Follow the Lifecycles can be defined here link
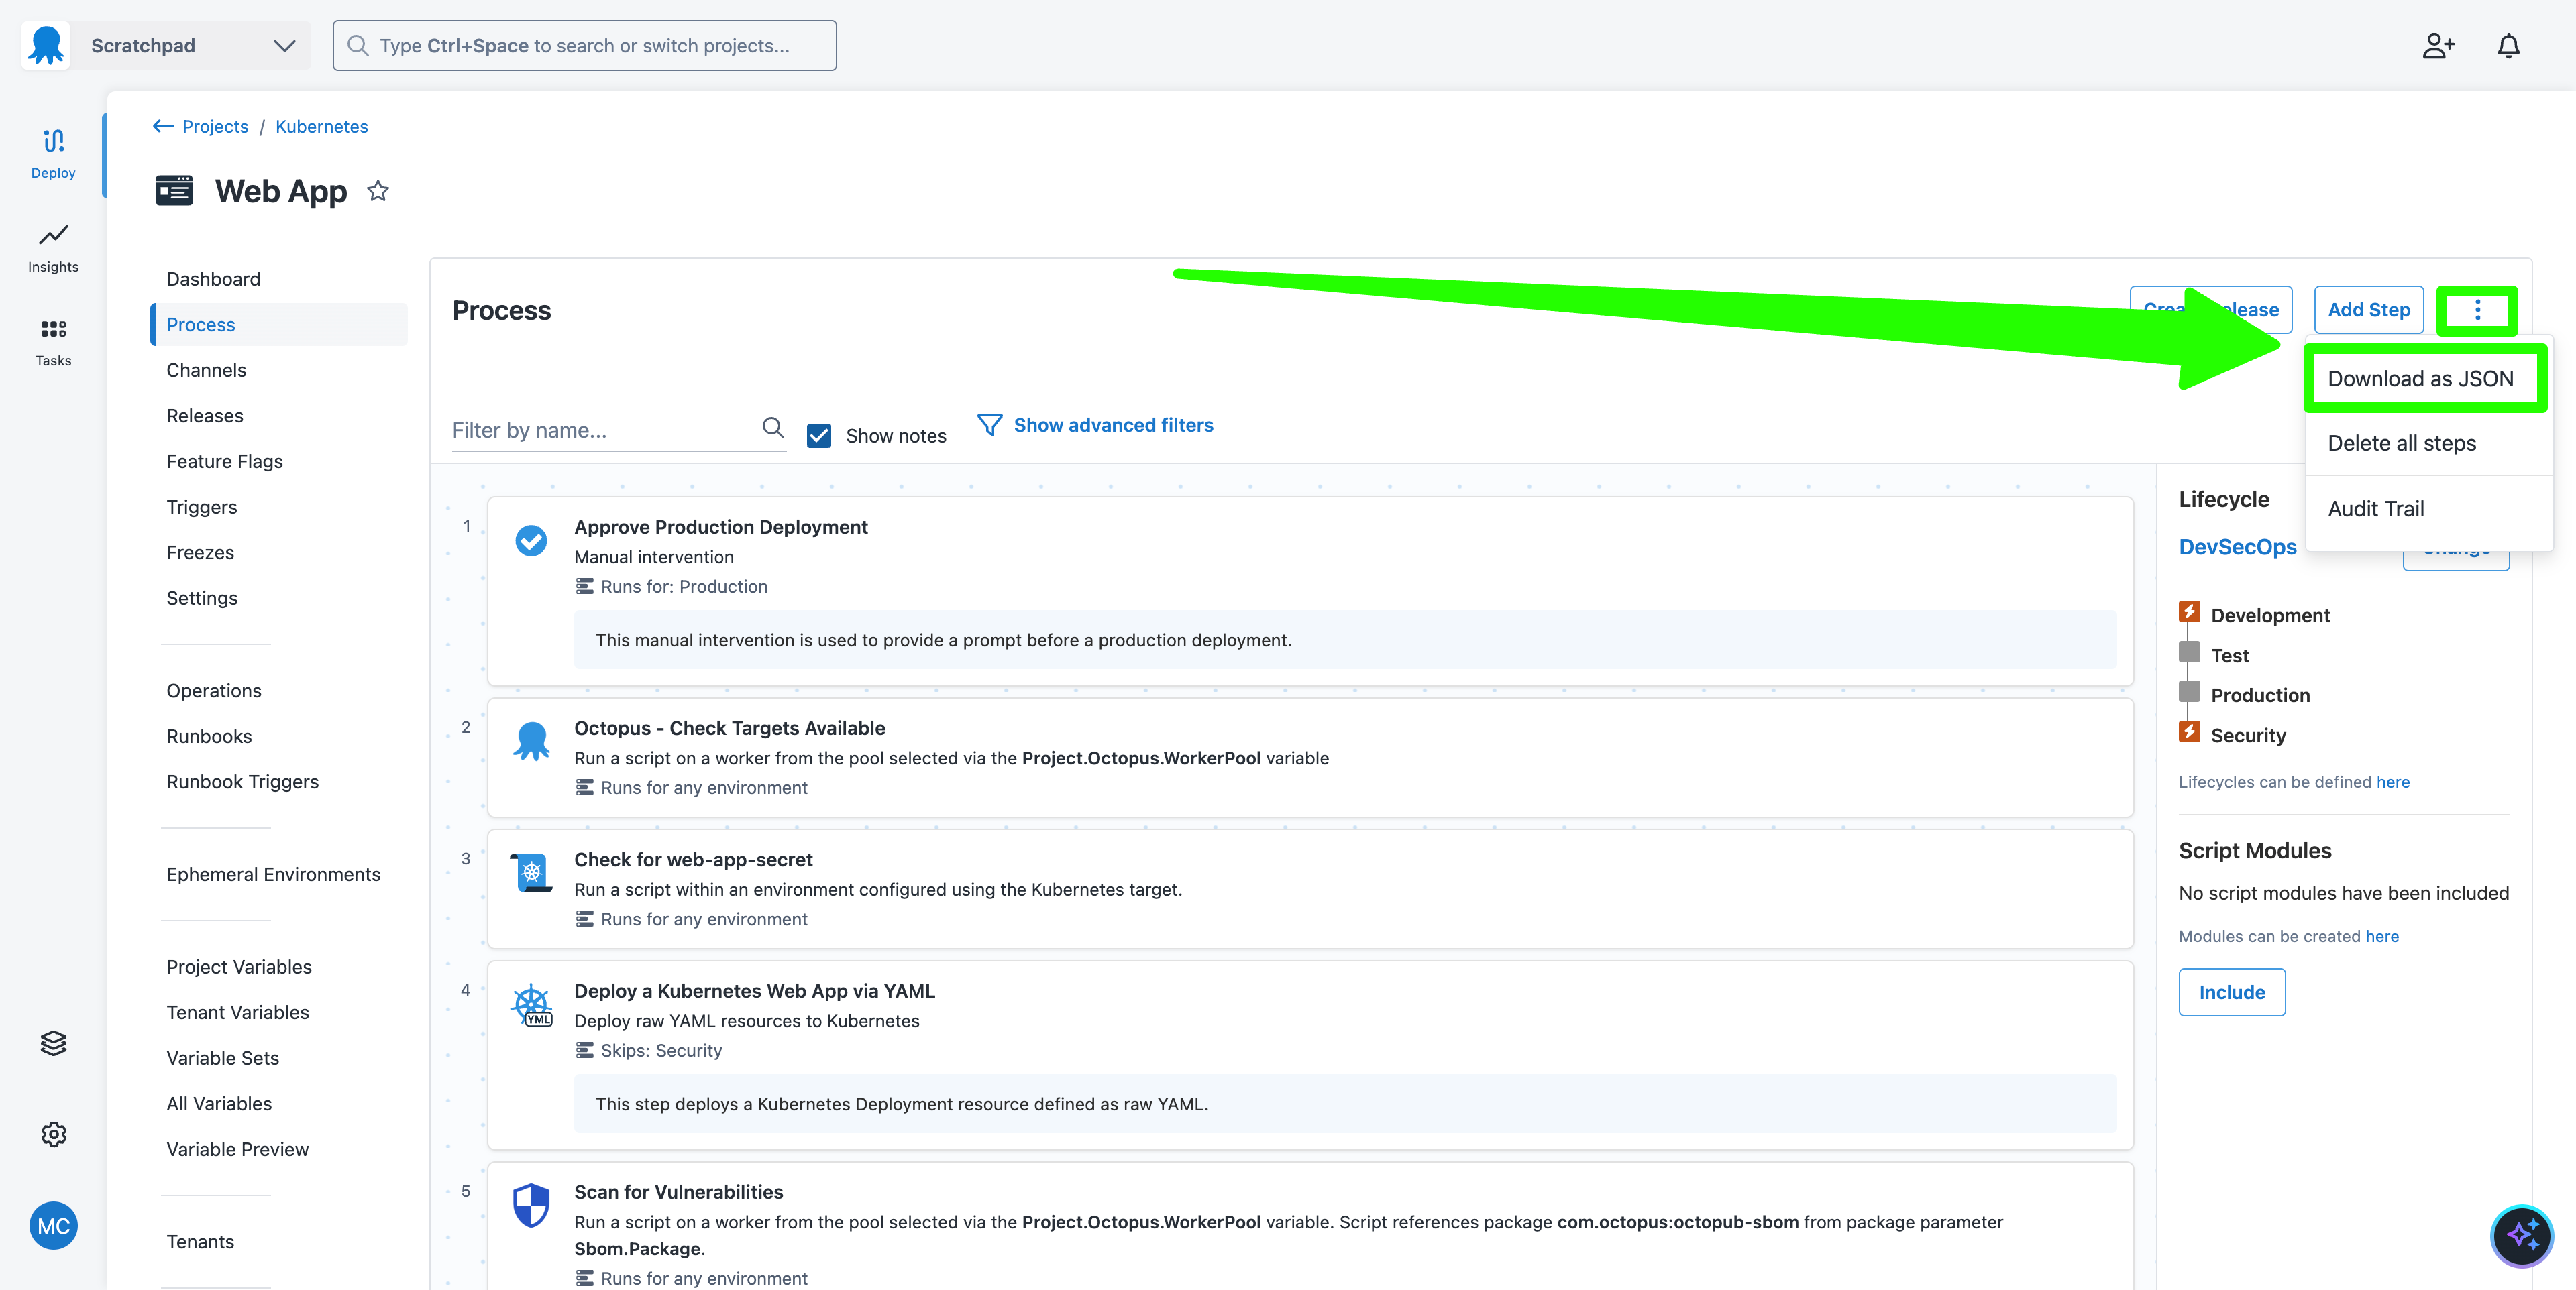This screenshot has height=1290, width=2576. [2392, 781]
